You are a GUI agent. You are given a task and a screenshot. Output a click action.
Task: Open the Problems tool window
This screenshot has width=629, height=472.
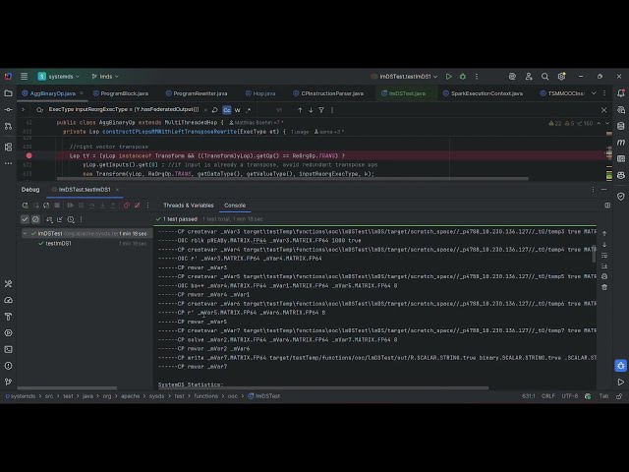coord(8,366)
